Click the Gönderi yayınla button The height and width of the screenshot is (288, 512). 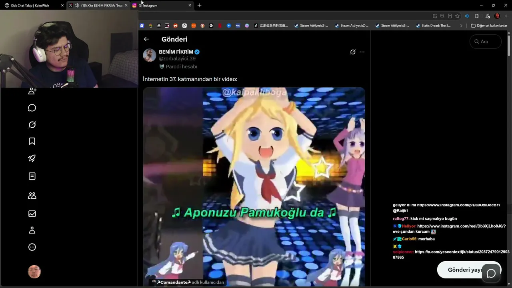469,270
